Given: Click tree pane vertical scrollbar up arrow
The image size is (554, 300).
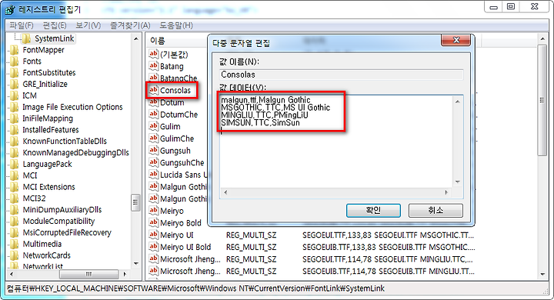Looking at the screenshot, I should click(136, 38).
